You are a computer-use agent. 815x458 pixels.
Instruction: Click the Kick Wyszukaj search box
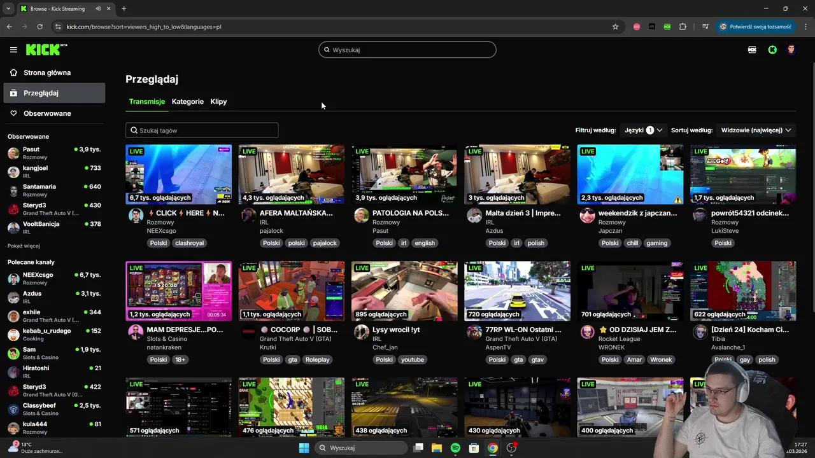click(x=407, y=50)
